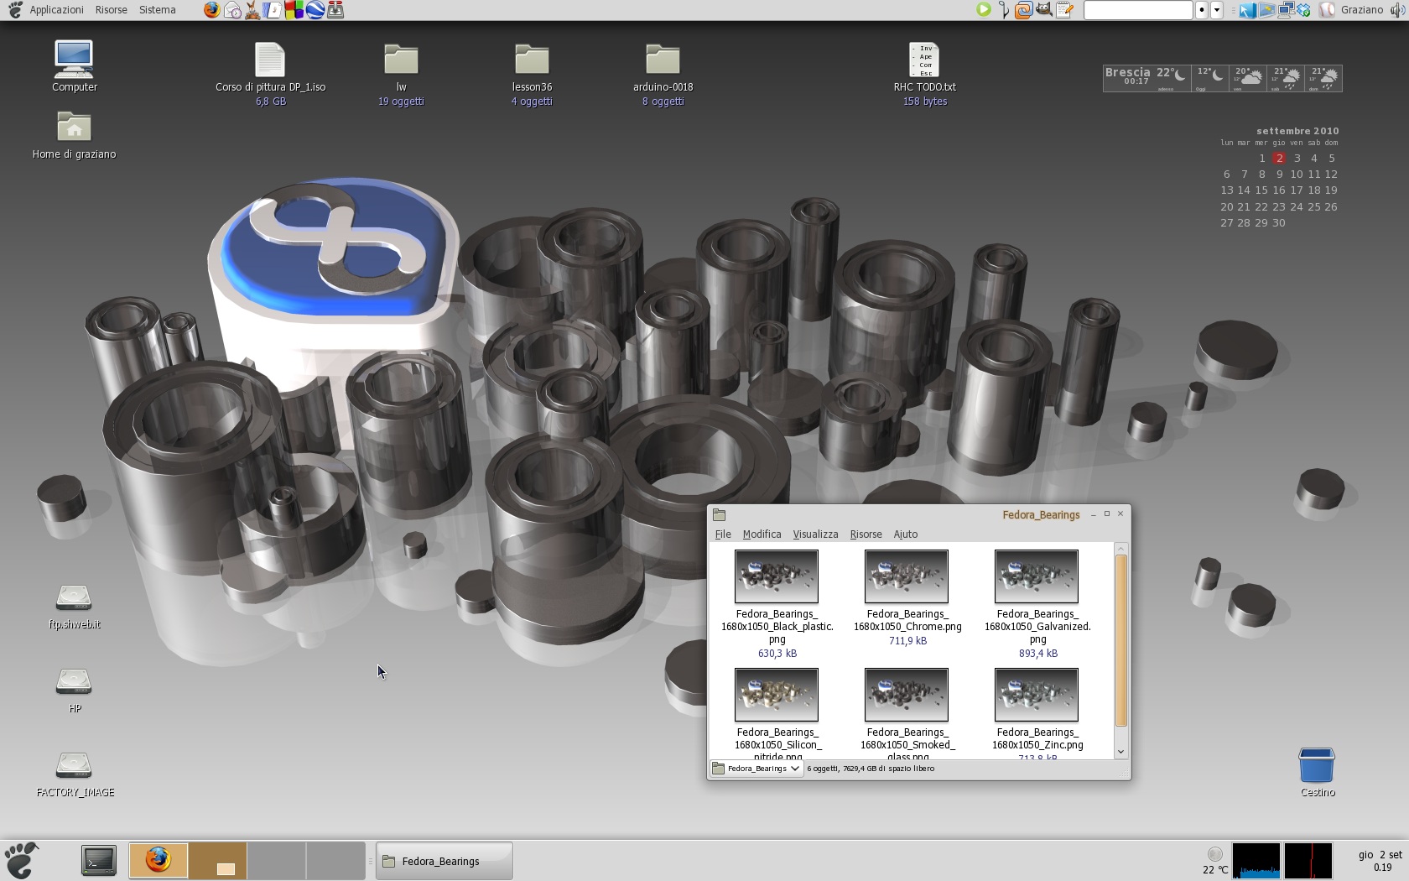Image resolution: width=1409 pixels, height=881 pixels.
Task: Switch to the first workspace showing Firefox
Action: coord(158,861)
